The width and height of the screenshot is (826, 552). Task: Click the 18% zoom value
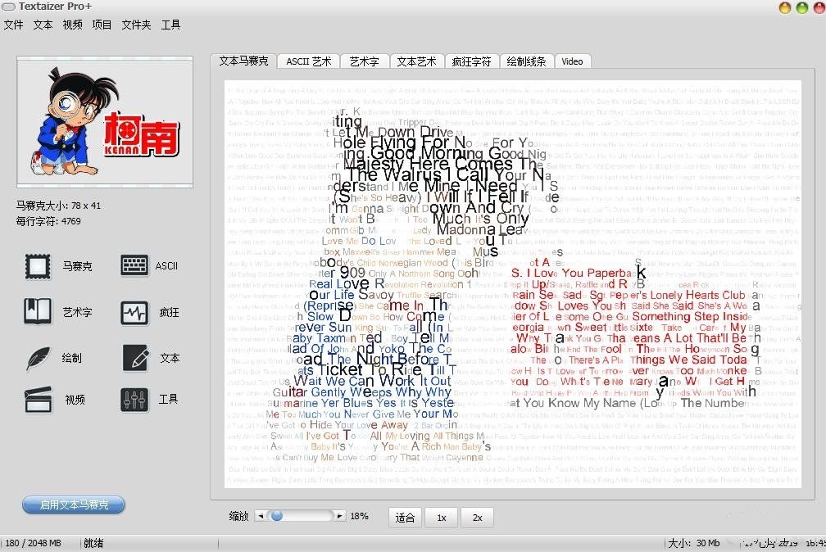click(359, 516)
